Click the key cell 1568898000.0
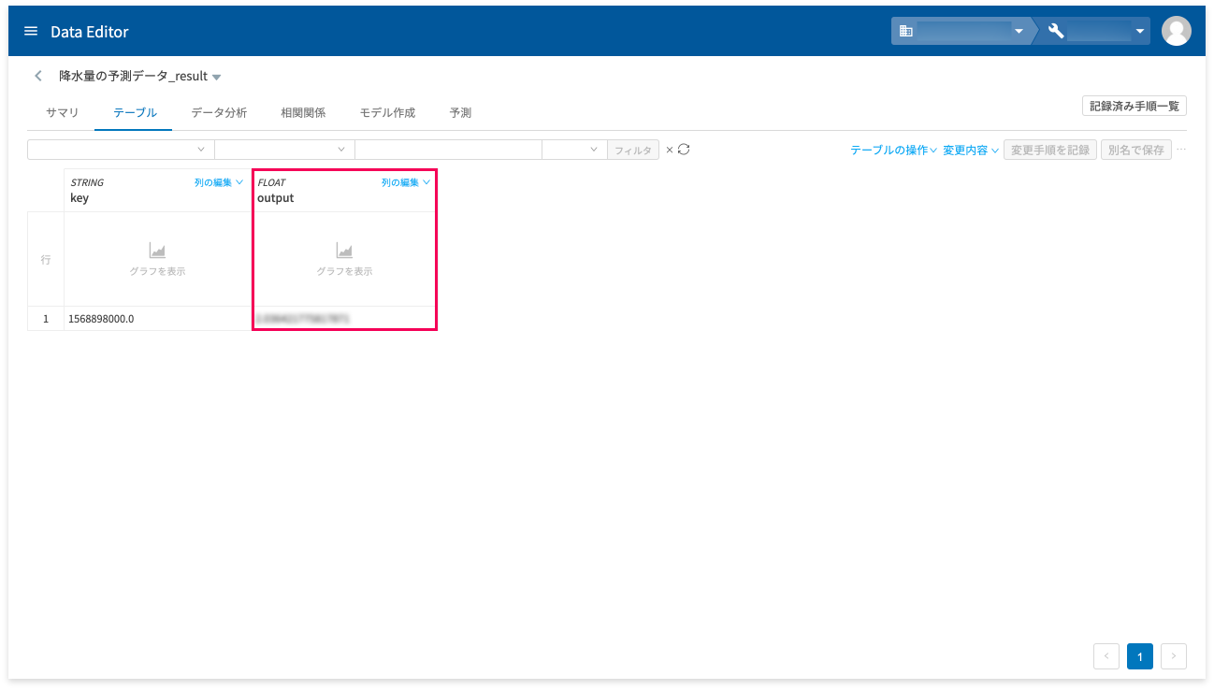1214x690 pixels. [x=157, y=319]
